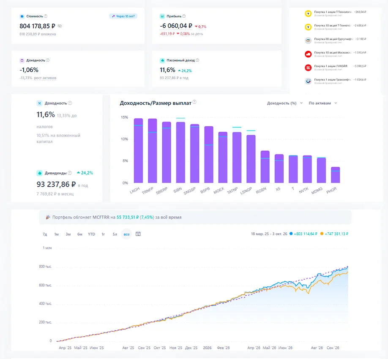Screen dimensions: 388x359
Task: Click the Через 10 лет? button
Action: point(123,16)
